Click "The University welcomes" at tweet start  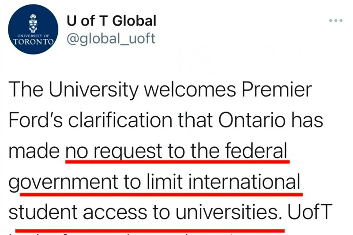(x=122, y=89)
